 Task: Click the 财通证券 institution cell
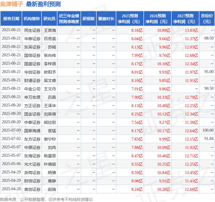(32, 81)
